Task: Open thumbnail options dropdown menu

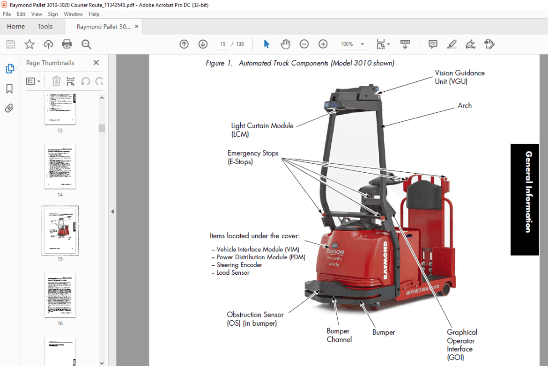Action: click(33, 81)
